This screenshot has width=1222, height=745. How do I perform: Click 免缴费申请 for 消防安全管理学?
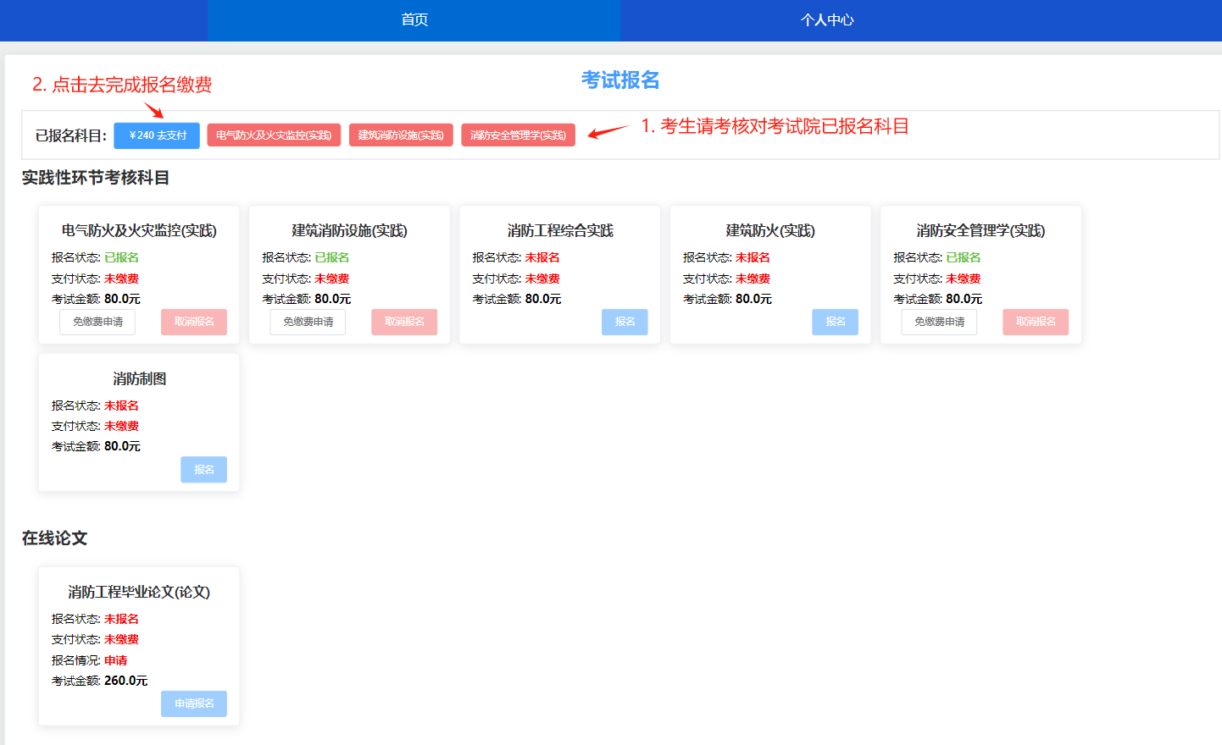(x=939, y=322)
